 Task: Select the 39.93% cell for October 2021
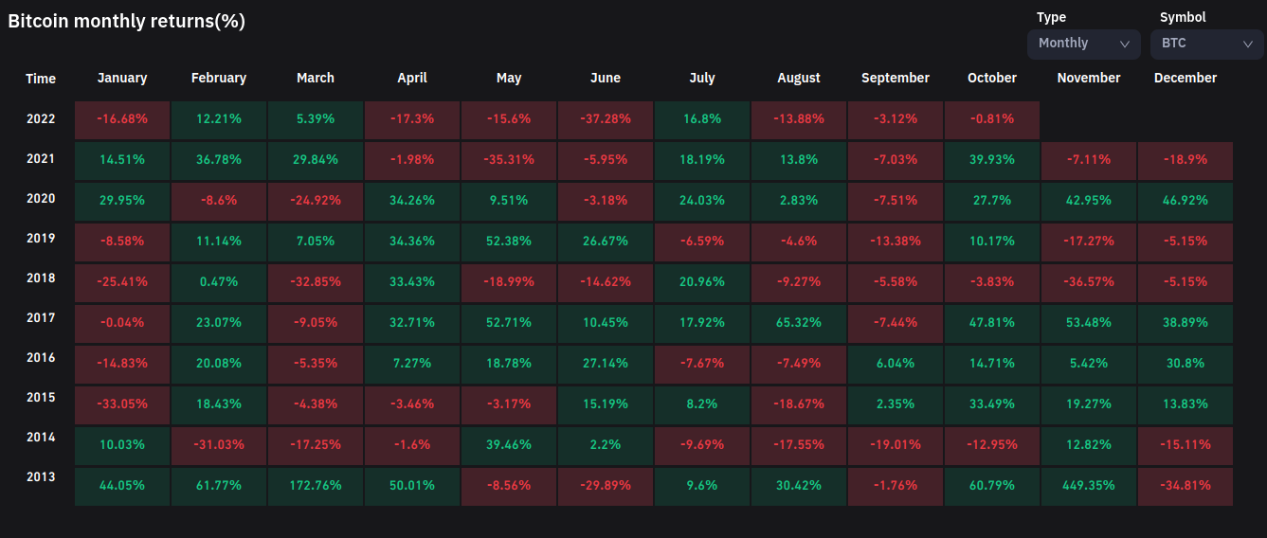tap(992, 161)
